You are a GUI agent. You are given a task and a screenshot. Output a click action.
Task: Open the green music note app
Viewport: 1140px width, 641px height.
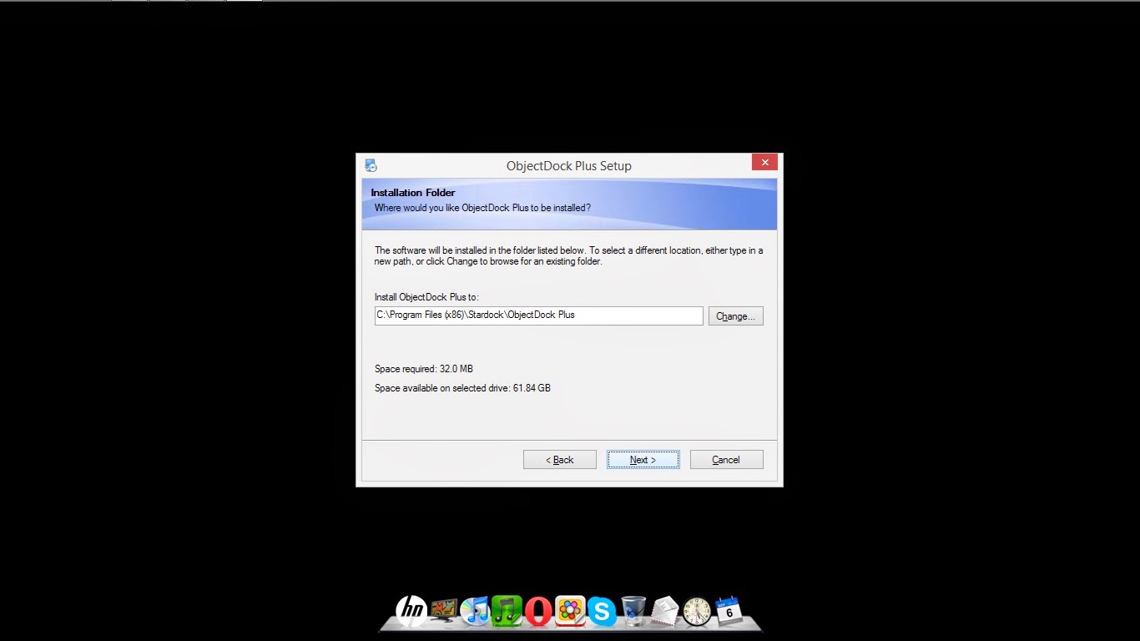(x=507, y=611)
